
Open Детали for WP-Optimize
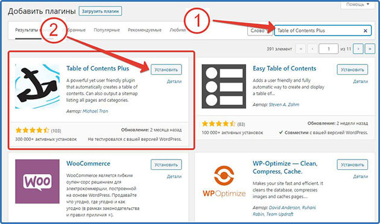(x=360, y=176)
